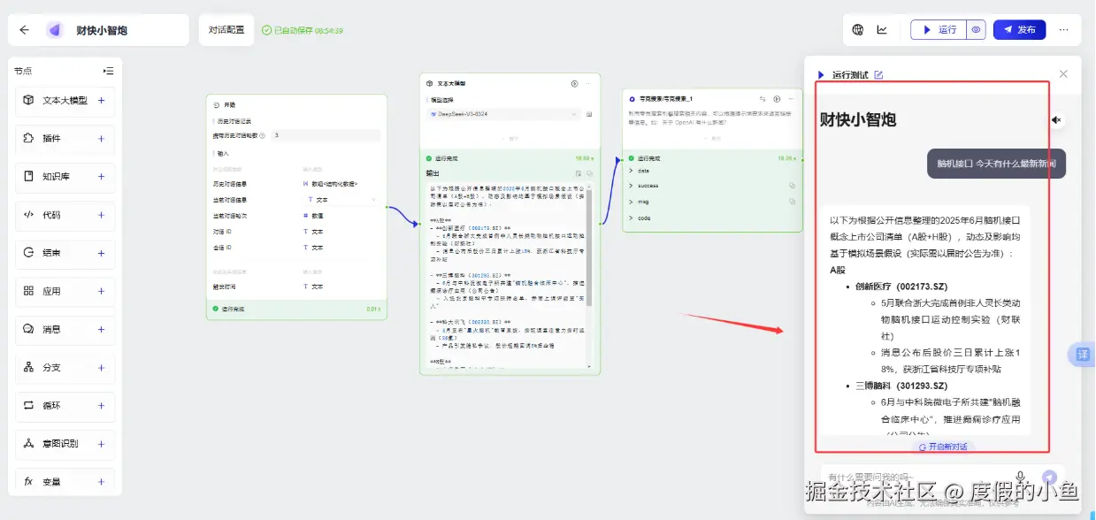This screenshot has width=1096, height=520.
Task: Add an 意图识别 node with its plus
Action: [101, 443]
